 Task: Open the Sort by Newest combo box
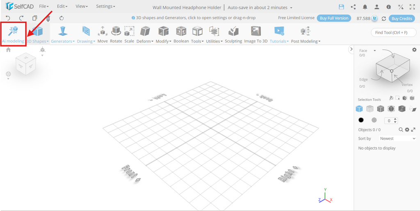pyautogui.click(x=397, y=138)
